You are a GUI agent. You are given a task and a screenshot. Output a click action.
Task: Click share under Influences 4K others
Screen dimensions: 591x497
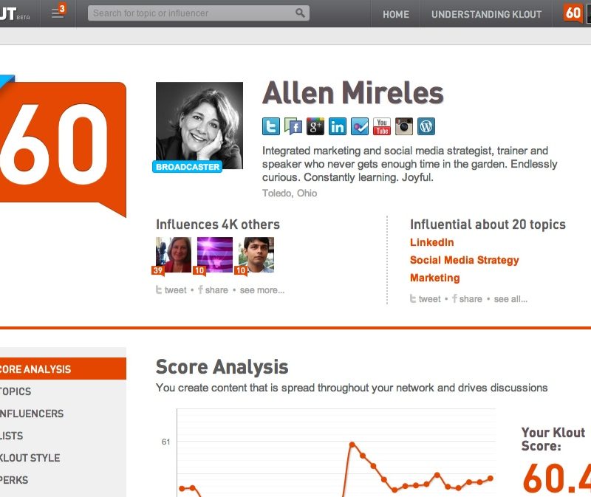(213, 290)
